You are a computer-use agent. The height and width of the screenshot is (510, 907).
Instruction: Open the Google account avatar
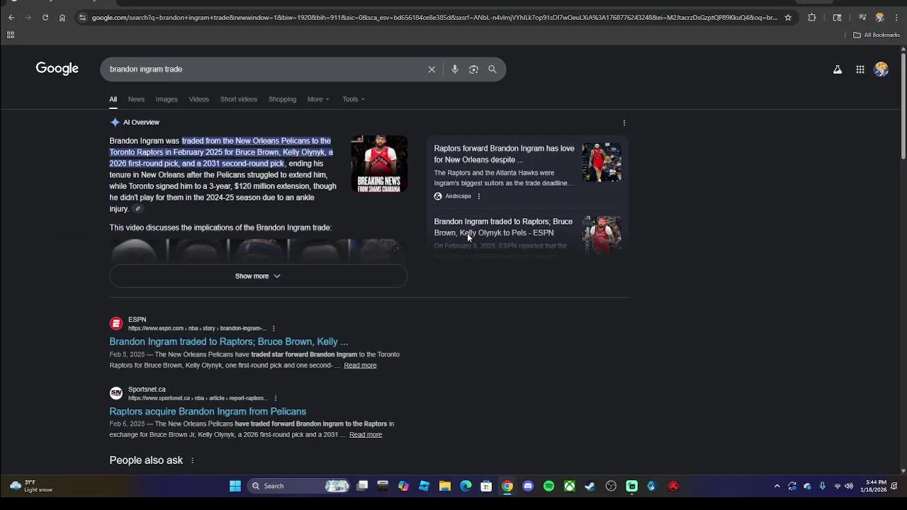pyautogui.click(x=881, y=69)
